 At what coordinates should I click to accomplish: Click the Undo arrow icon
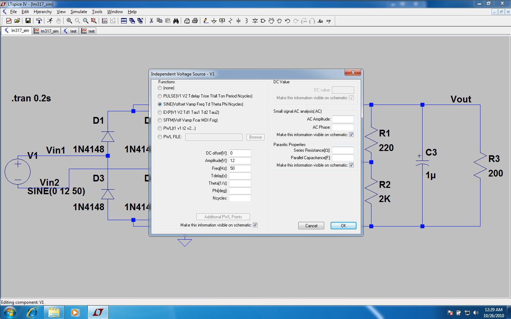coord(288,21)
